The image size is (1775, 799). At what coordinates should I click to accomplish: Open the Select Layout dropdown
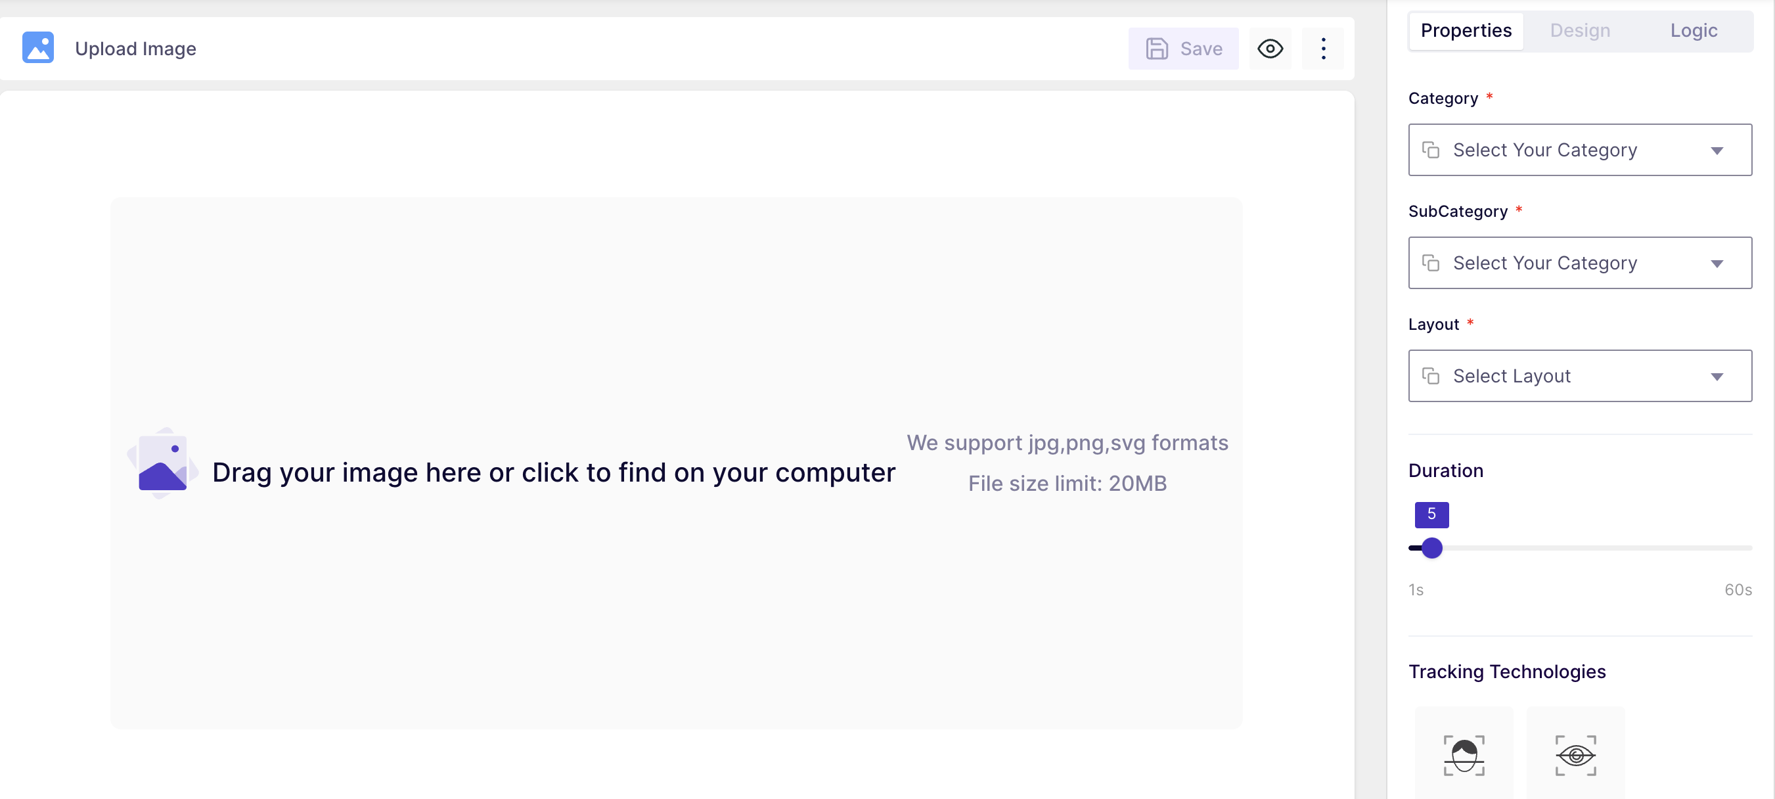[1580, 376]
